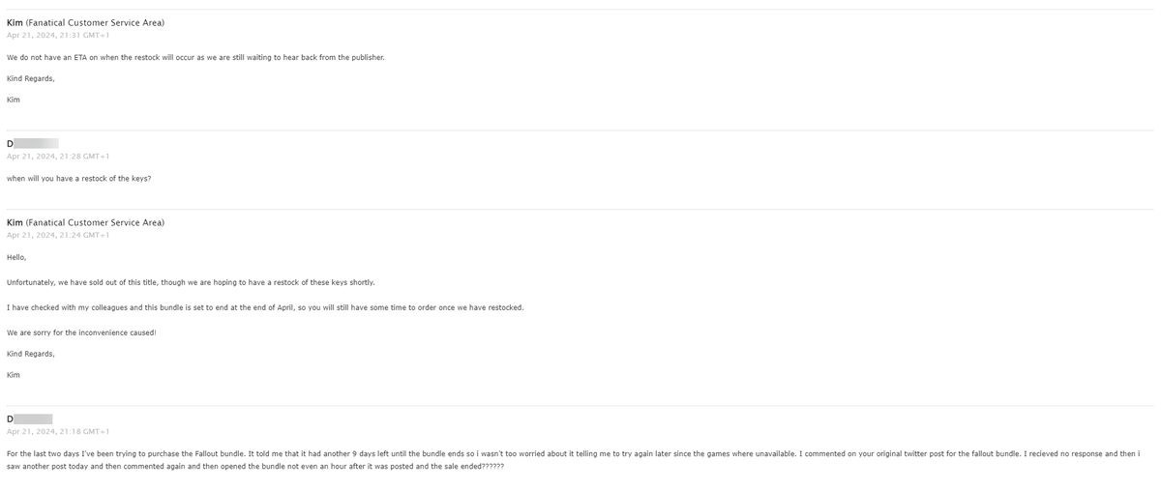The image size is (1161, 490).
Task: Click the 'Kim' signature in the top reply
Action: pos(13,100)
